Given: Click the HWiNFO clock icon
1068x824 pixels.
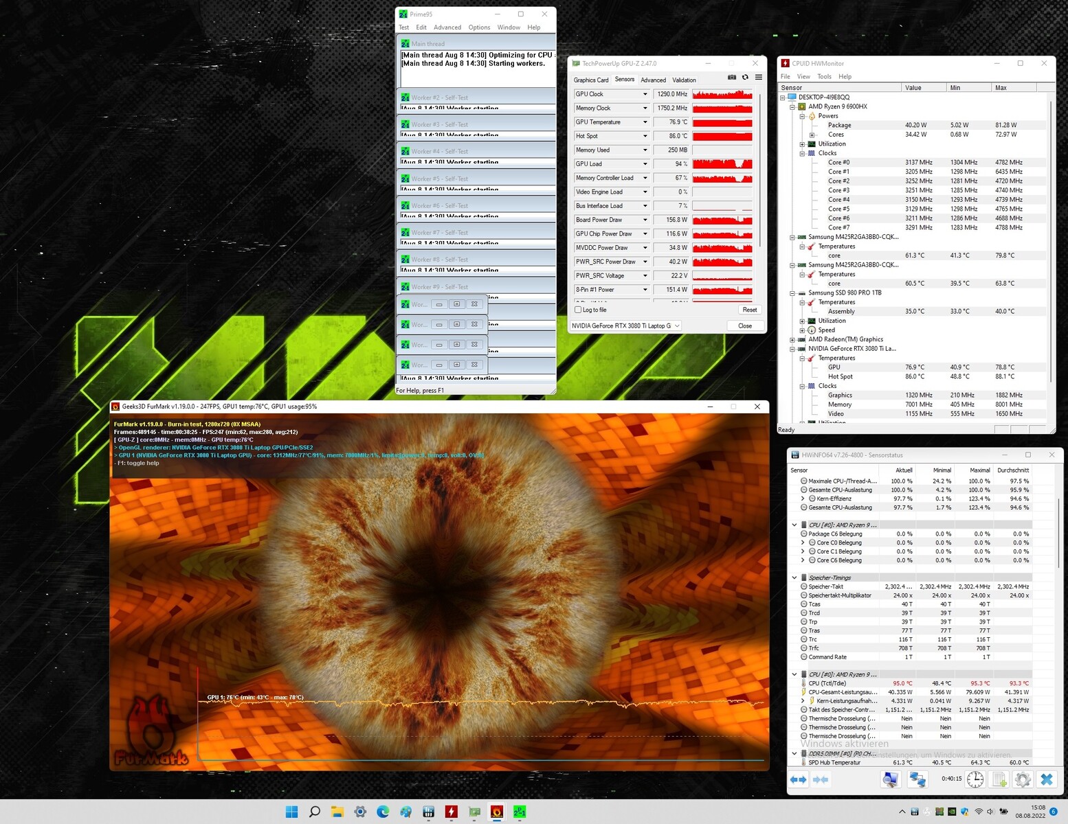Looking at the screenshot, I should click(975, 779).
